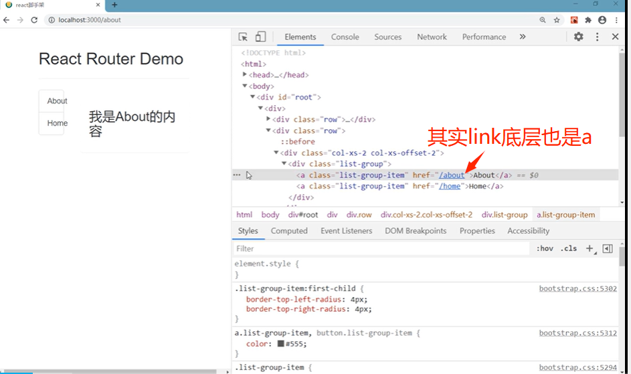Select the Styles subtab

[x=248, y=231]
